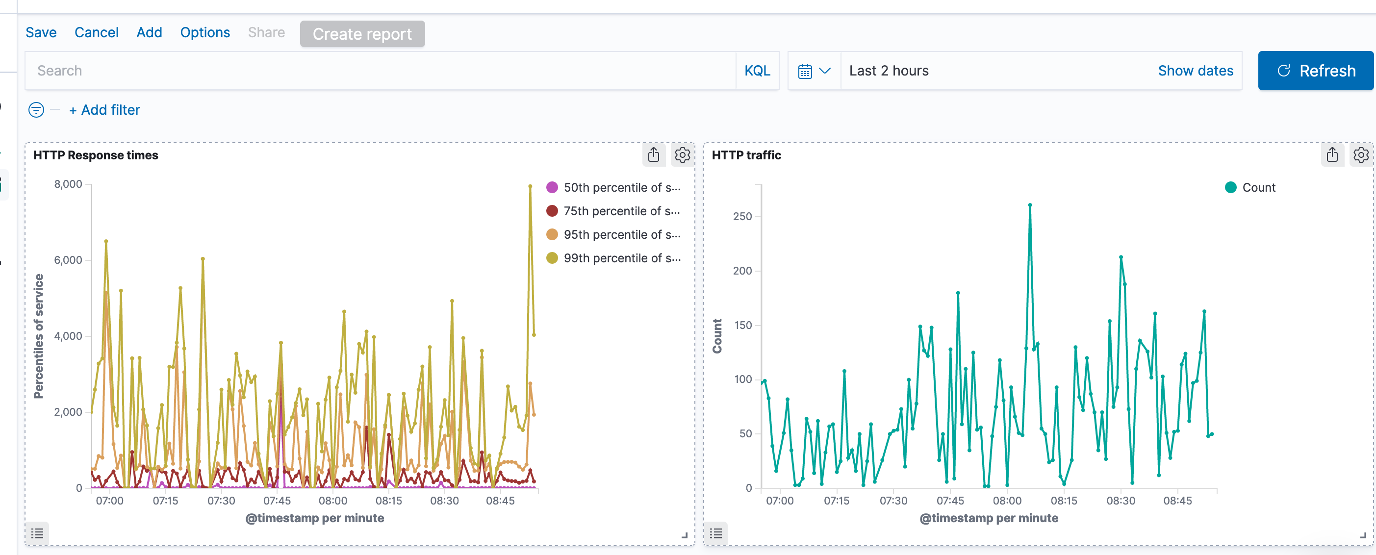Select the 95th percentile legend label

[622, 234]
